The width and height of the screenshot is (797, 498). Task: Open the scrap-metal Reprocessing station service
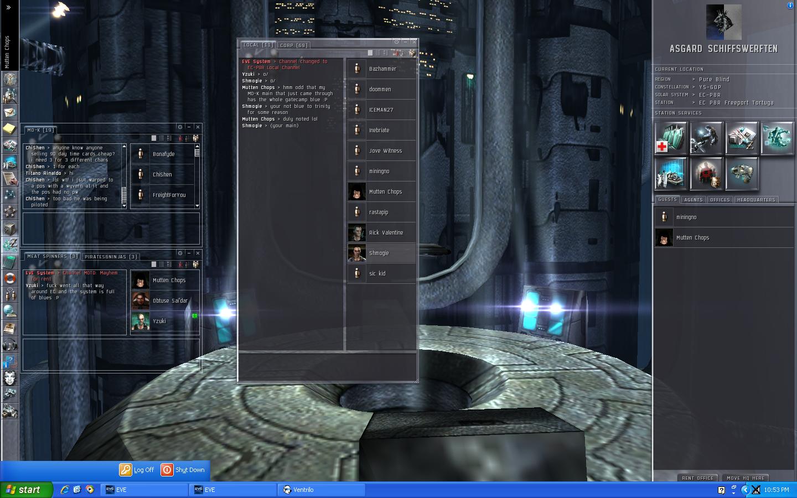pyautogui.click(x=742, y=173)
